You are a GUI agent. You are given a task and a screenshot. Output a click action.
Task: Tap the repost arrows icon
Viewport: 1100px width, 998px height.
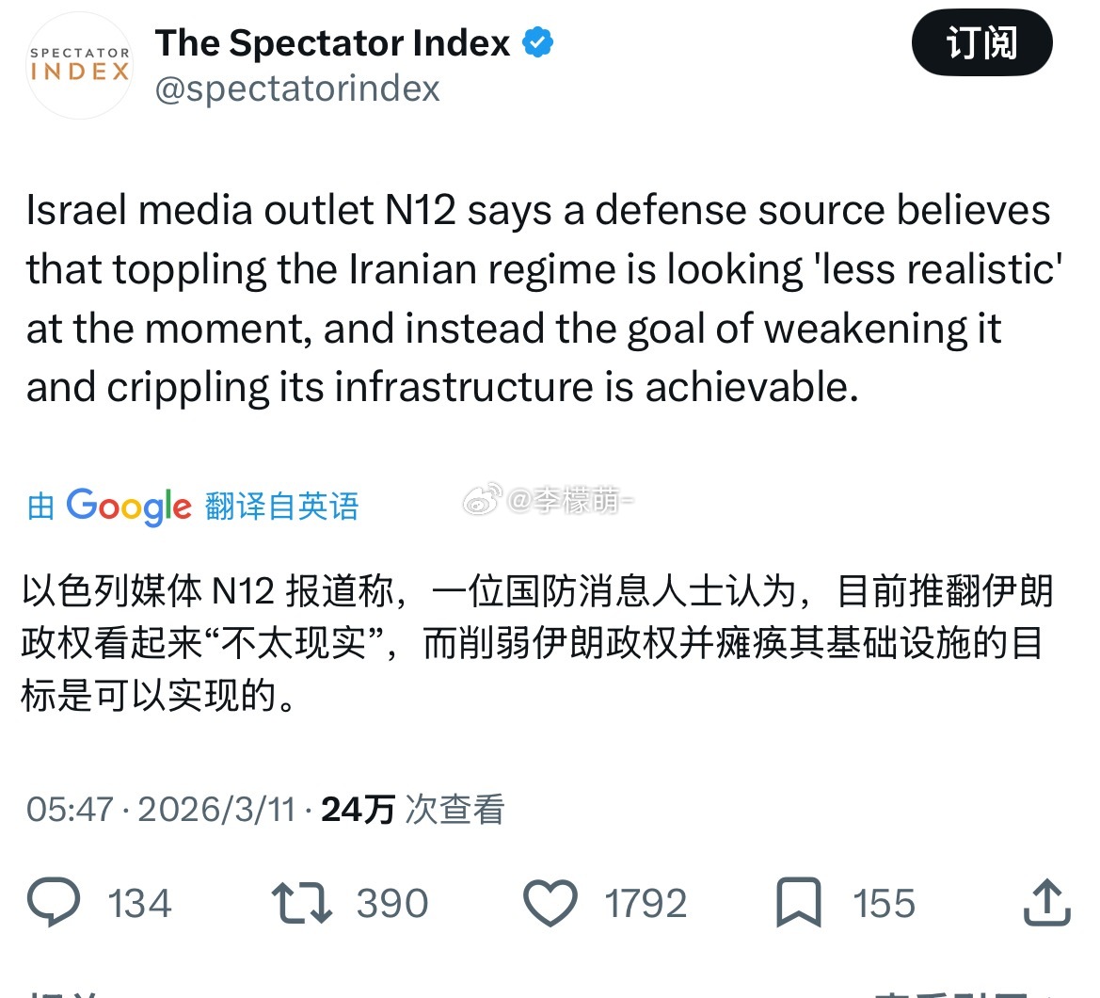(301, 903)
